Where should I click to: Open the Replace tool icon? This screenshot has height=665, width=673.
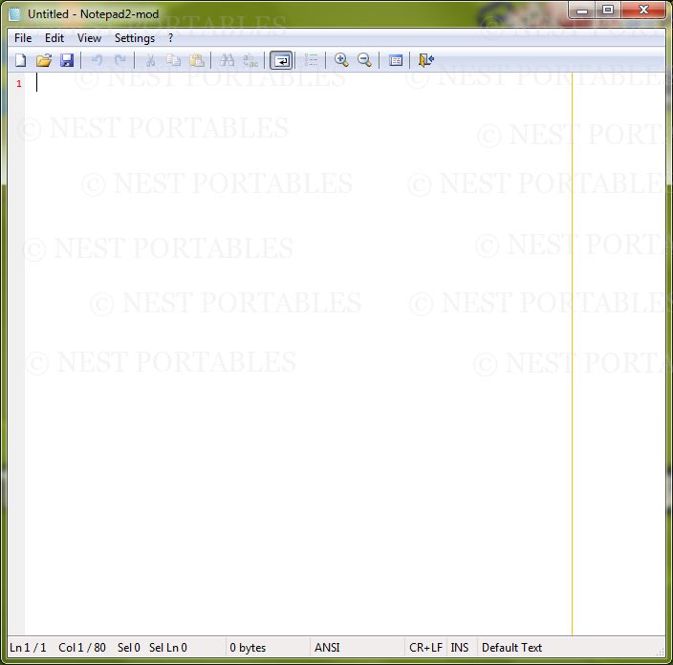[250, 60]
